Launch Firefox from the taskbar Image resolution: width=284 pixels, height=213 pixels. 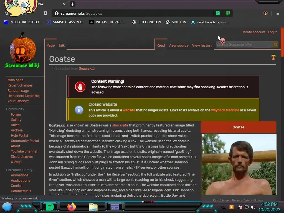71,207
